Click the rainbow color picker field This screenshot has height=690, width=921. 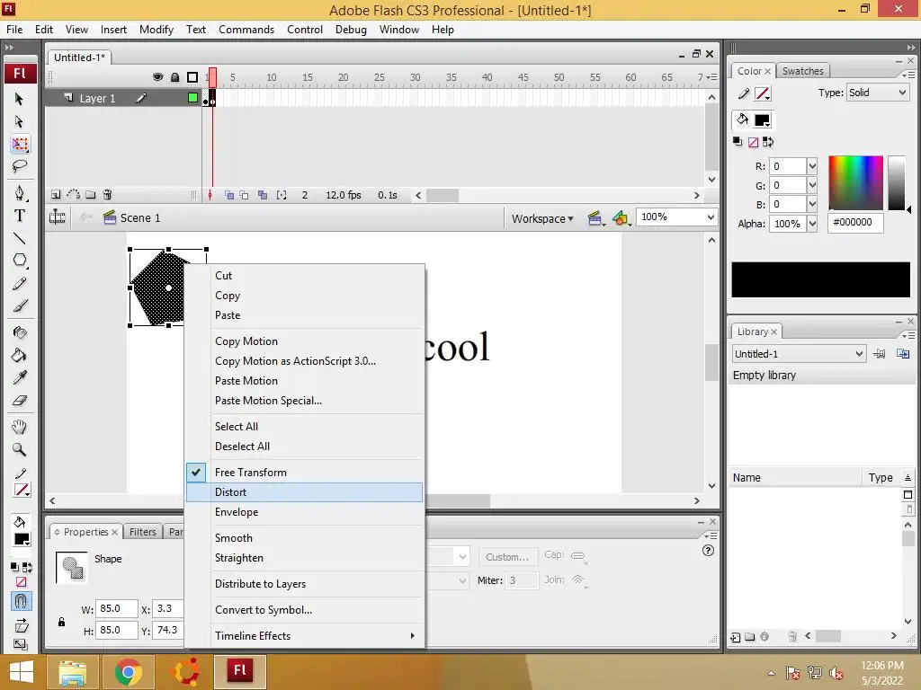(x=856, y=182)
